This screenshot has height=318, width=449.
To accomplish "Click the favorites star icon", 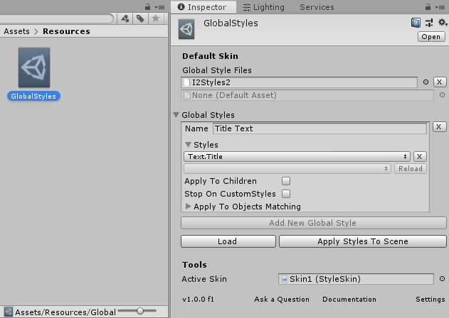I will pos(155,19).
